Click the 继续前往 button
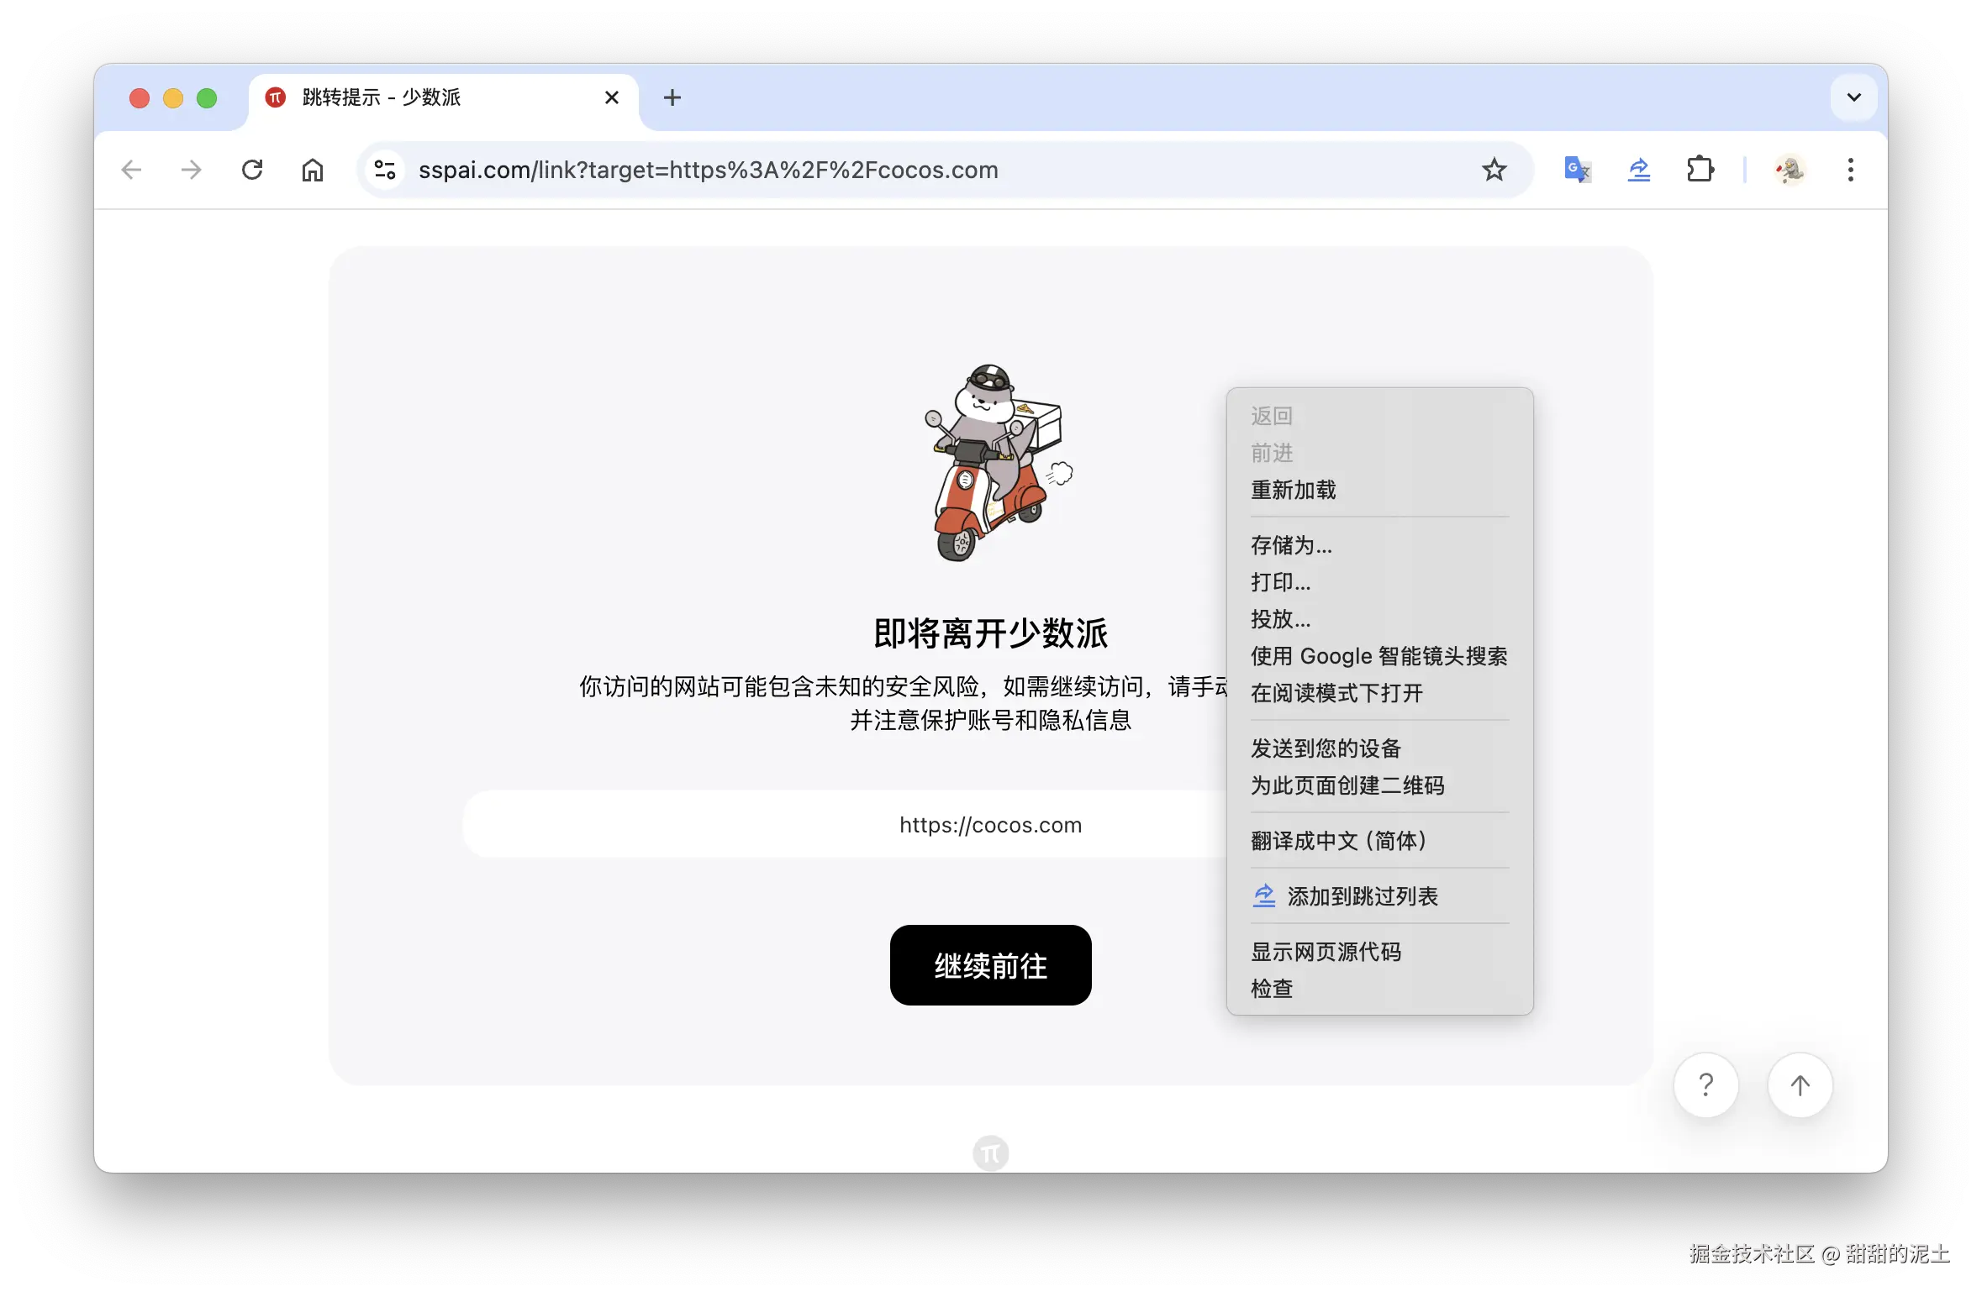This screenshot has width=1982, height=1297. pos(990,965)
